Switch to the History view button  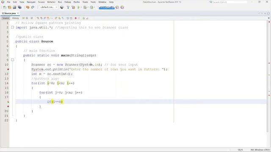click(15, 18)
